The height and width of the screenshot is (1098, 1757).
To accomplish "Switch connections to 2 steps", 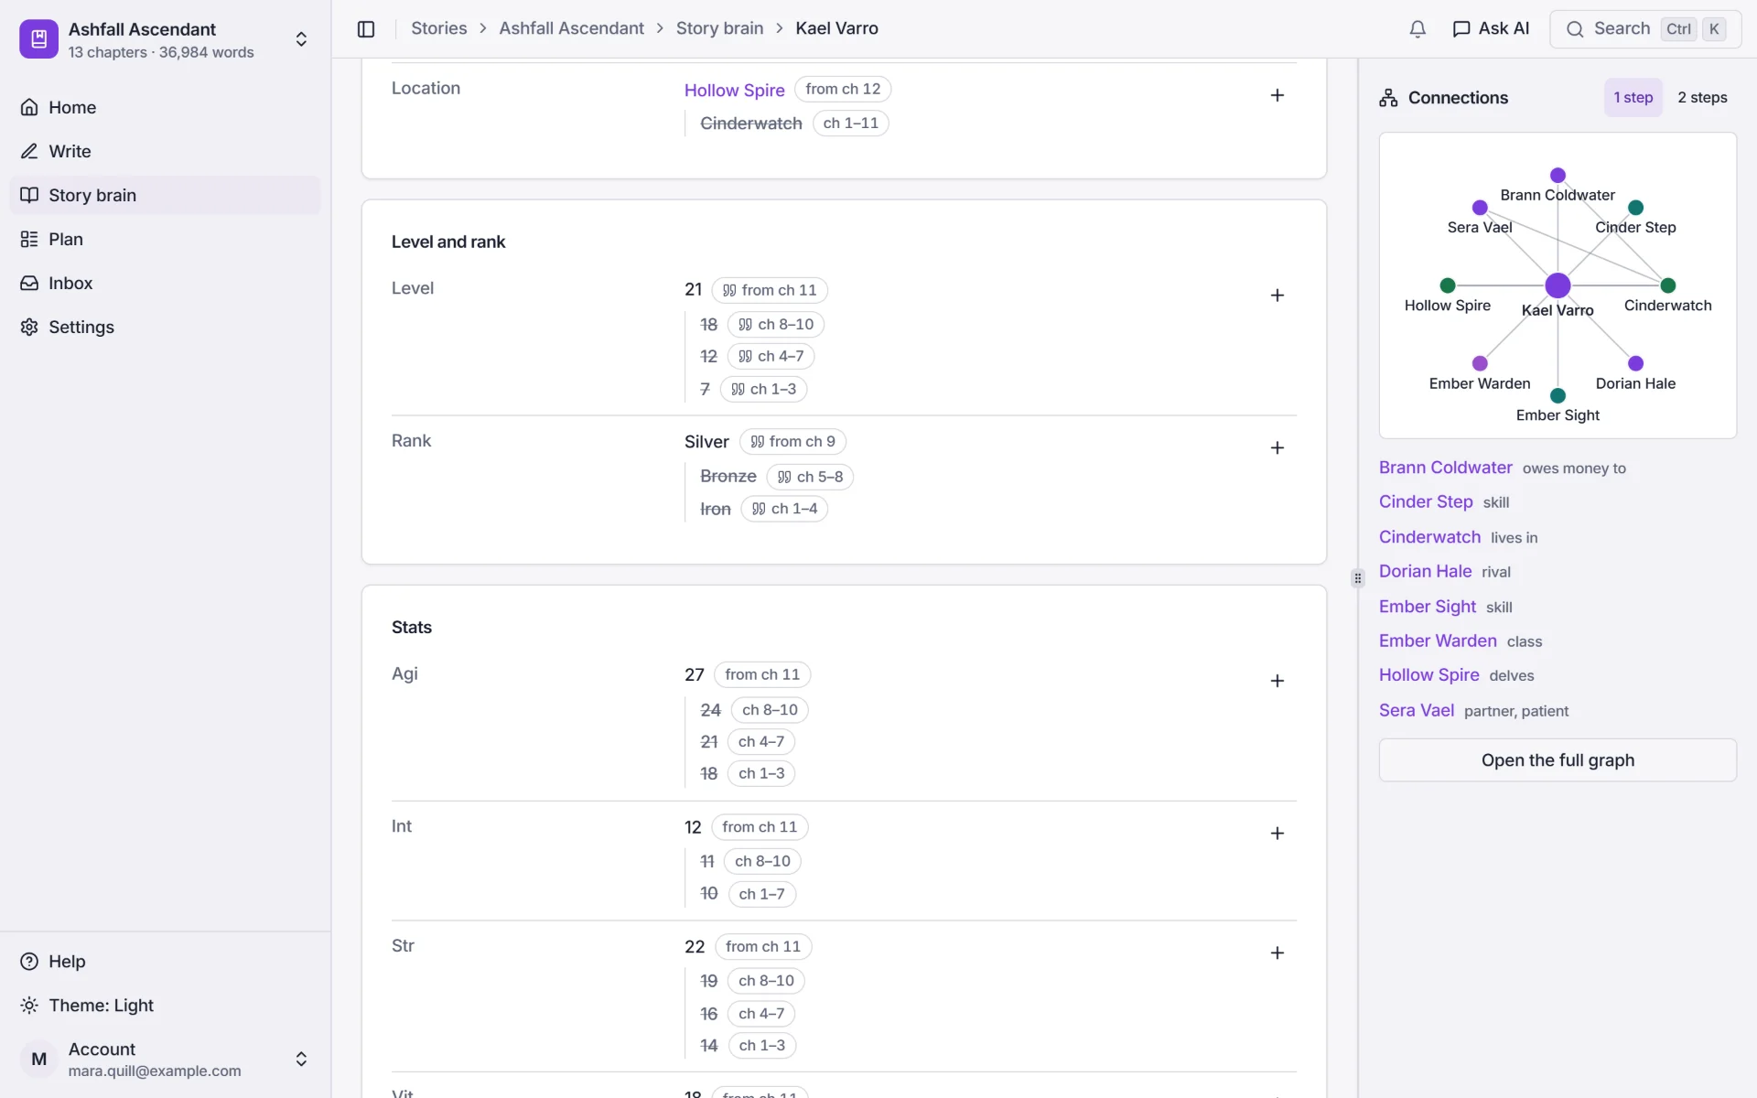I will pos(1702,98).
